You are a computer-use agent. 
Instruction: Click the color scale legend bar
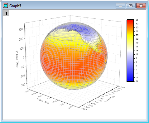click(130, 51)
